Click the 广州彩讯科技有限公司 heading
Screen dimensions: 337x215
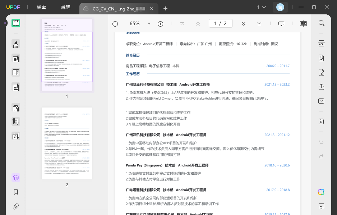[143, 135]
